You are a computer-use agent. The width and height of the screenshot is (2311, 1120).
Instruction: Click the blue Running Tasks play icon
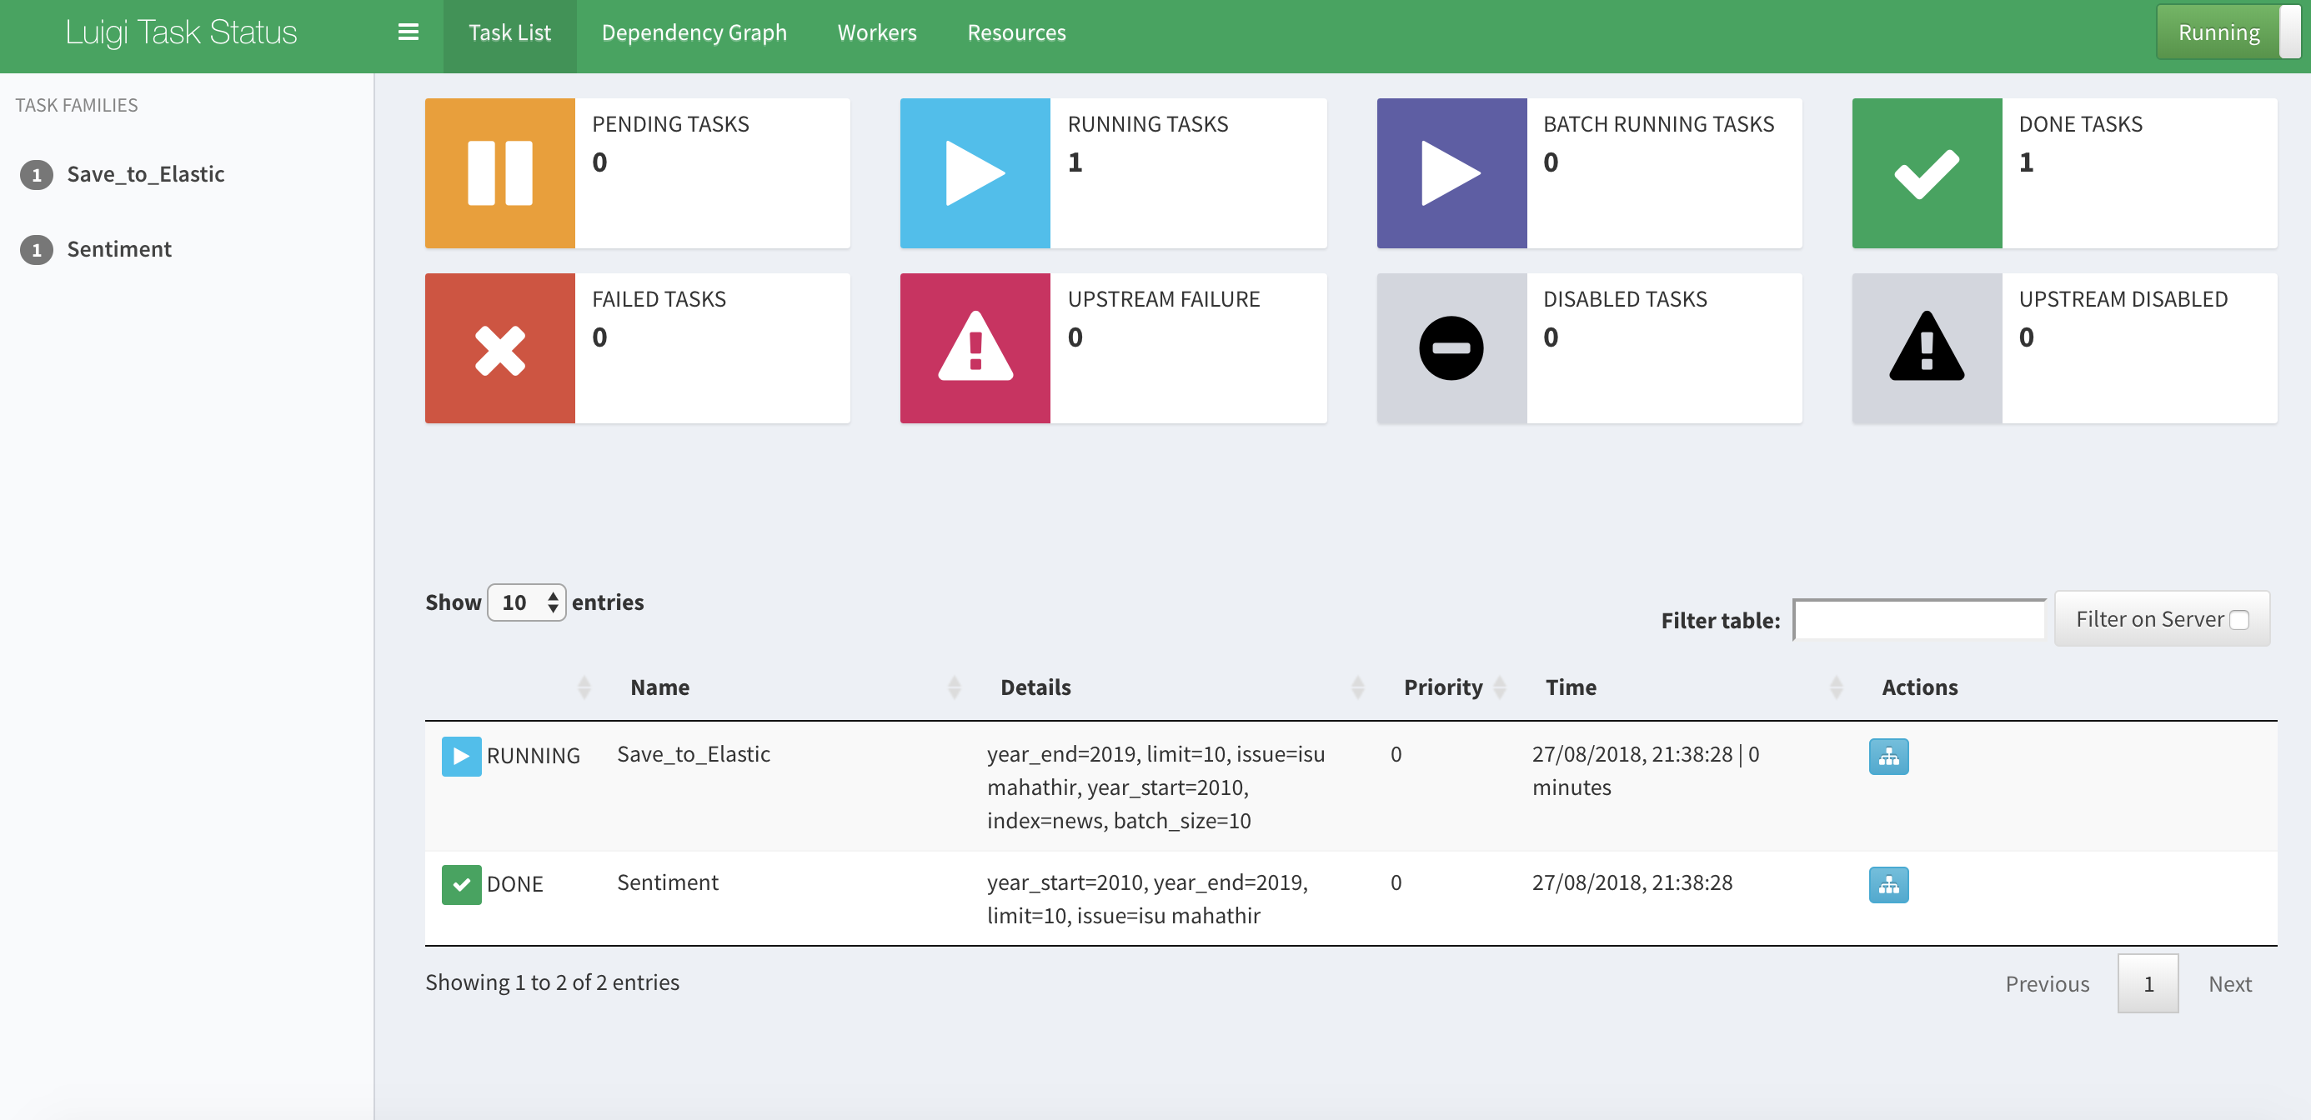(975, 173)
